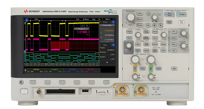Open the Pulse Width events dropdown
204x109 pixels.
107,25
